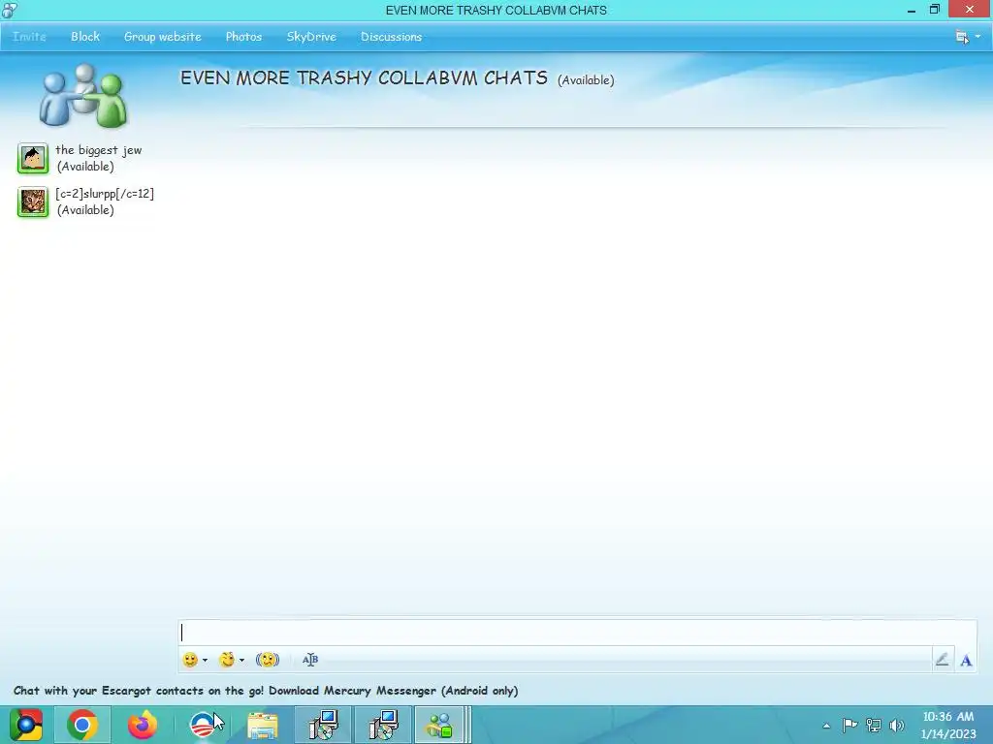This screenshot has height=744, width=993.
Task: Expand the wink dropdown arrow
Action: 241,661
